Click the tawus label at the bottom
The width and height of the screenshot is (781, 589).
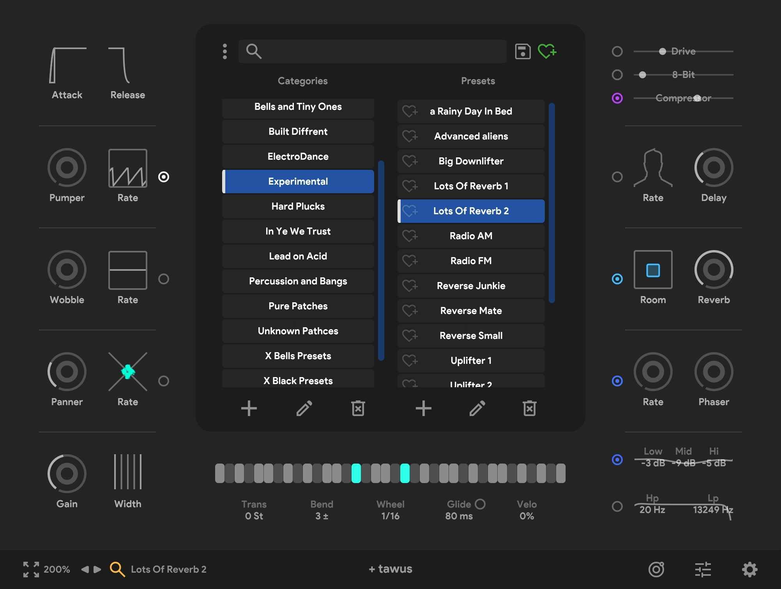pos(390,569)
